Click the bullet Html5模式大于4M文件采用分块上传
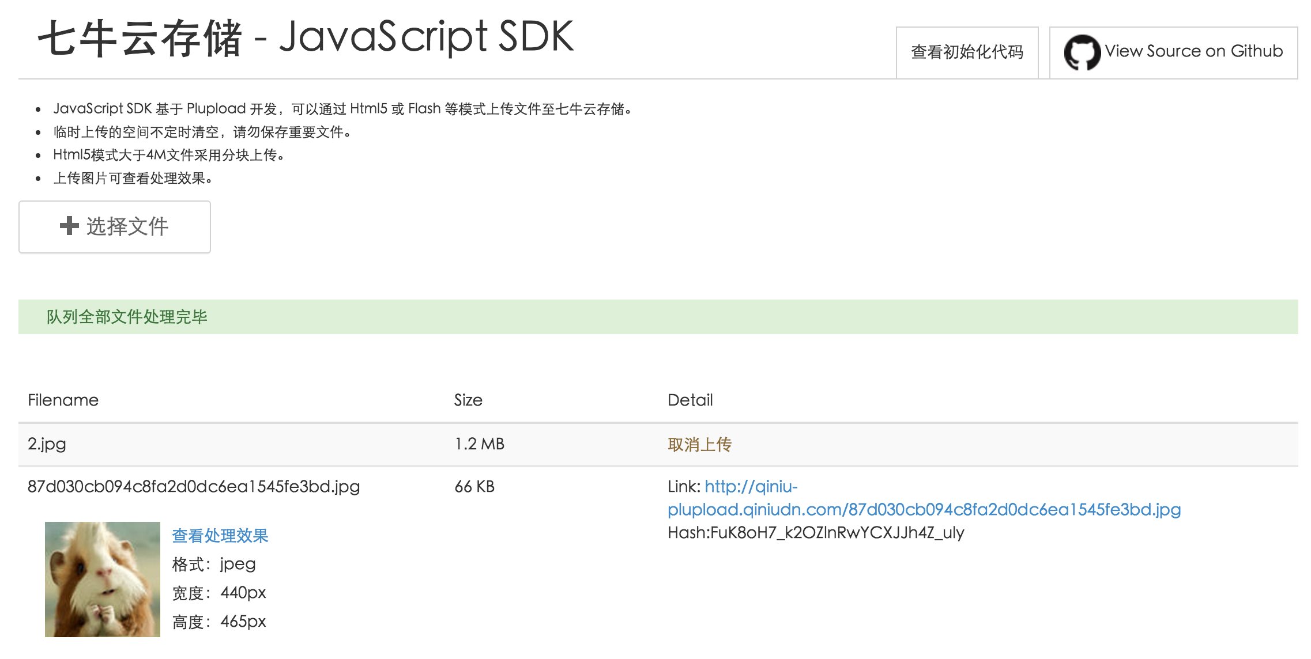The image size is (1311, 659). click(x=169, y=155)
